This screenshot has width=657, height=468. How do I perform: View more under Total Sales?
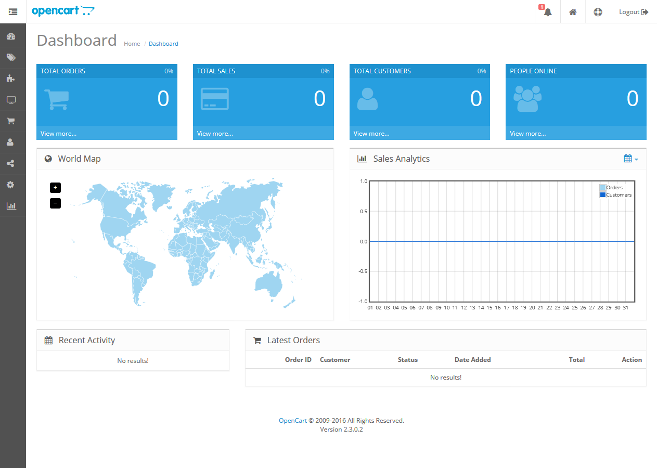pyautogui.click(x=215, y=134)
